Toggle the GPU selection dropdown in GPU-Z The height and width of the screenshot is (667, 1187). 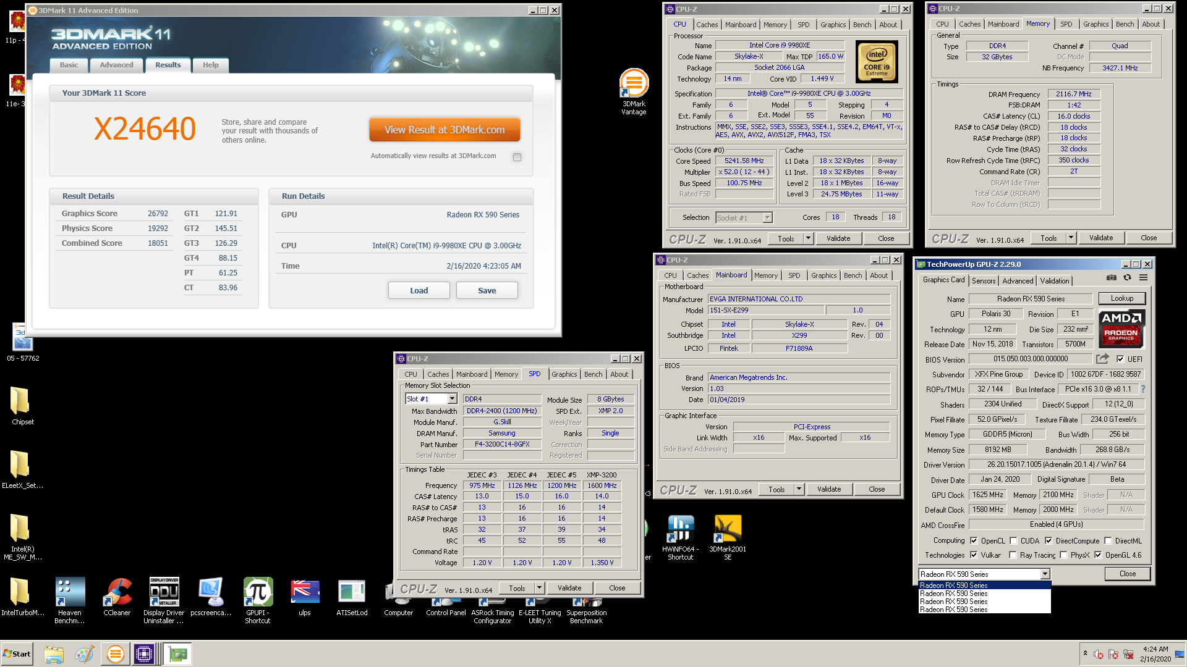(x=1044, y=574)
